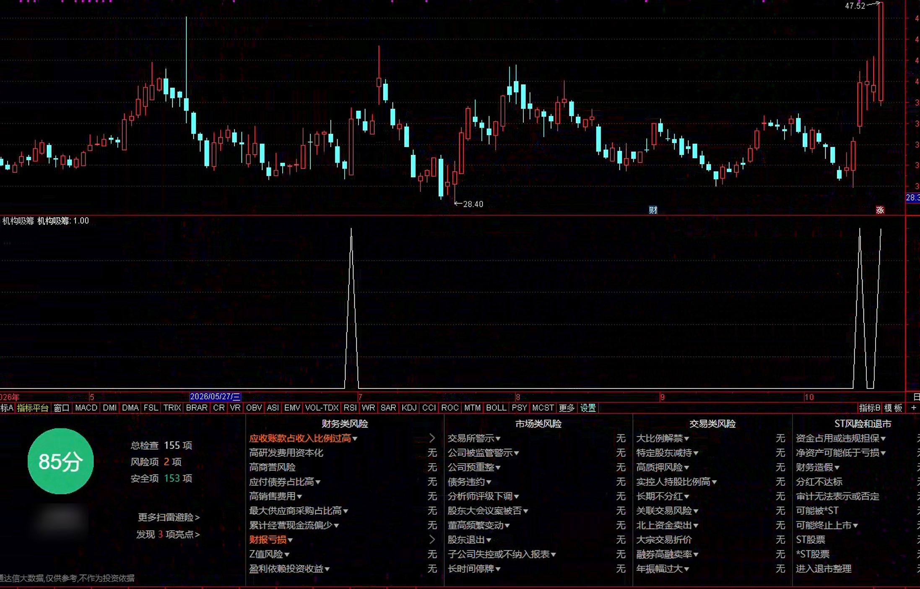The width and height of the screenshot is (920, 589).
Task: Select the MTM indicator tab
Action: click(473, 408)
